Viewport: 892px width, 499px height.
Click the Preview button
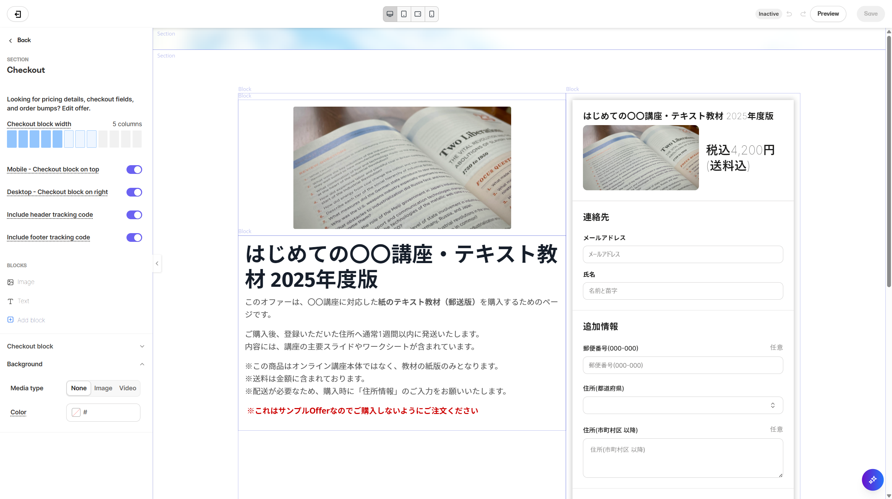(x=828, y=14)
